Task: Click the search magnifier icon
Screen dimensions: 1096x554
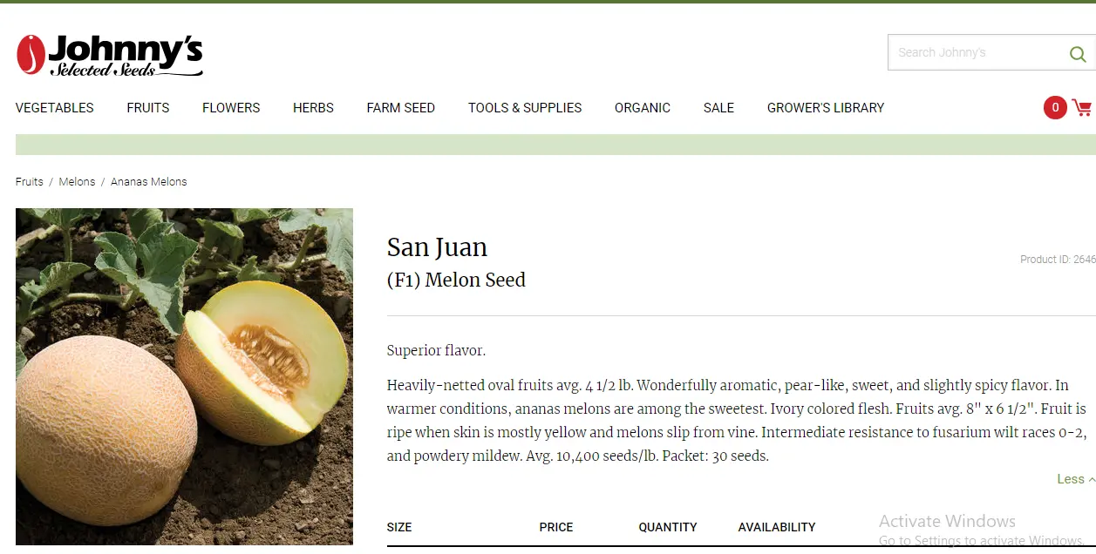Action: (x=1078, y=54)
